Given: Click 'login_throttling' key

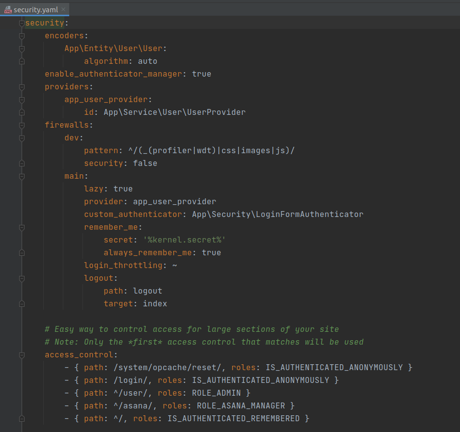Looking at the screenshot, I should 123,266.
